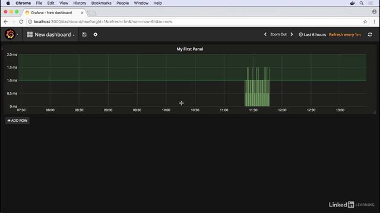Click the My First Panel title
The height and width of the screenshot is (213, 380).
pos(190,49)
